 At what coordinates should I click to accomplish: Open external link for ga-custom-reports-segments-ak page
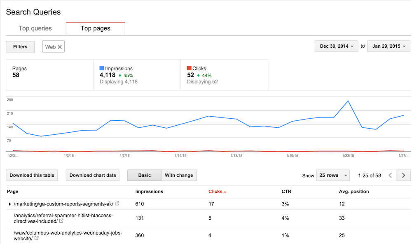117,204
